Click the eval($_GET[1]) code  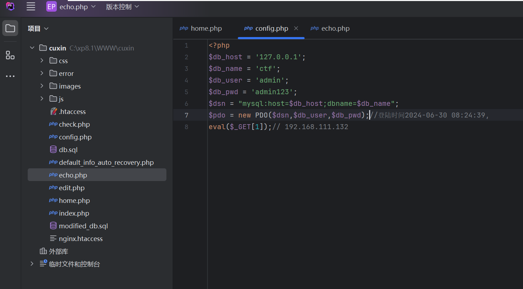pyautogui.click(x=240, y=127)
